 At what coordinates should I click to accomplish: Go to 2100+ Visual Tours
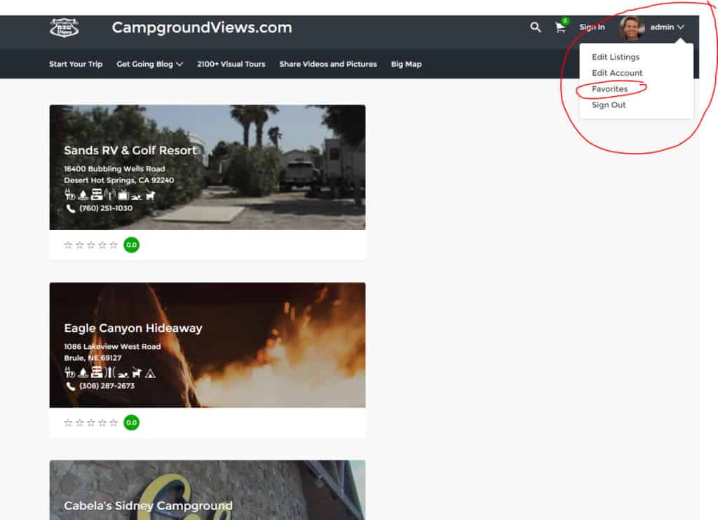tap(231, 64)
